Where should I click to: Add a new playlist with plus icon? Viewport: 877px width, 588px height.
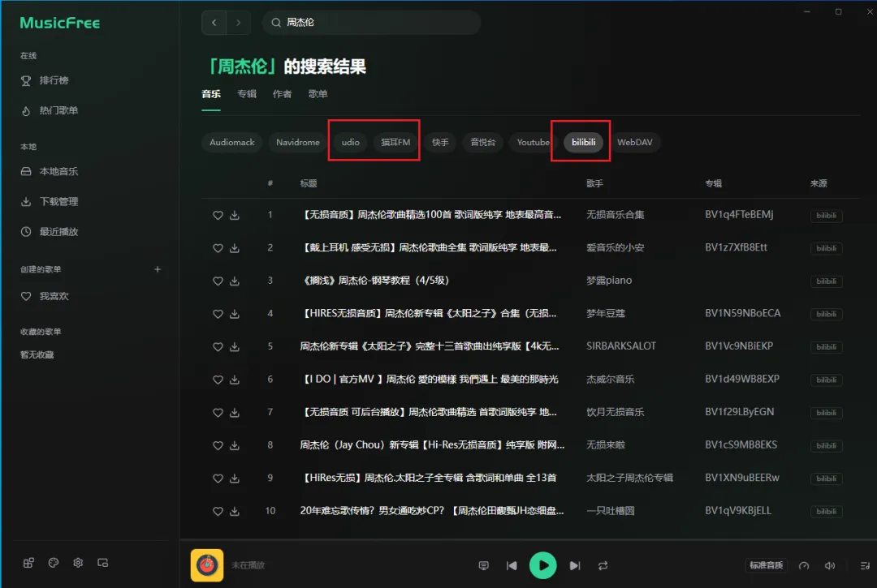coord(158,269)
